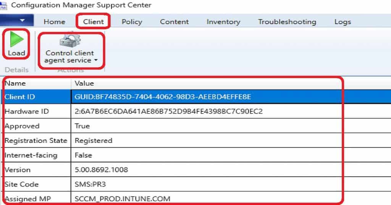Click the SCCM_PROD.INTUNE.COM value

tap(123, 199)
